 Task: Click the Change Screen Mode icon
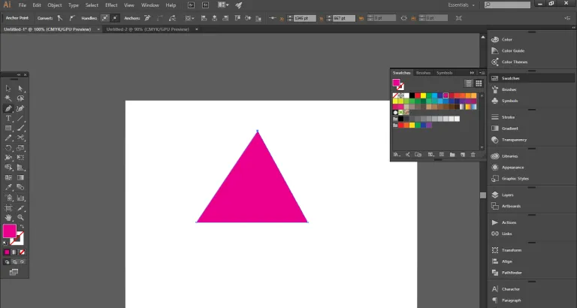point(14,272)
